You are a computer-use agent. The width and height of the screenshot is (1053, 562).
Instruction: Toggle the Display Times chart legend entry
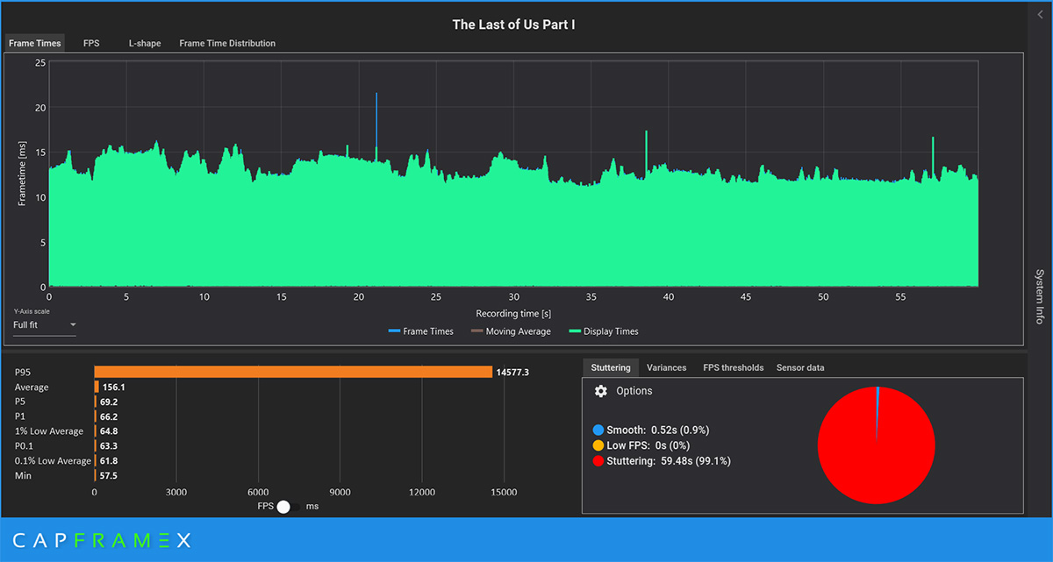[604, 331]
